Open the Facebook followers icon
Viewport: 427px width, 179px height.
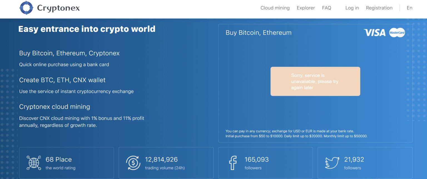[233, 163]
